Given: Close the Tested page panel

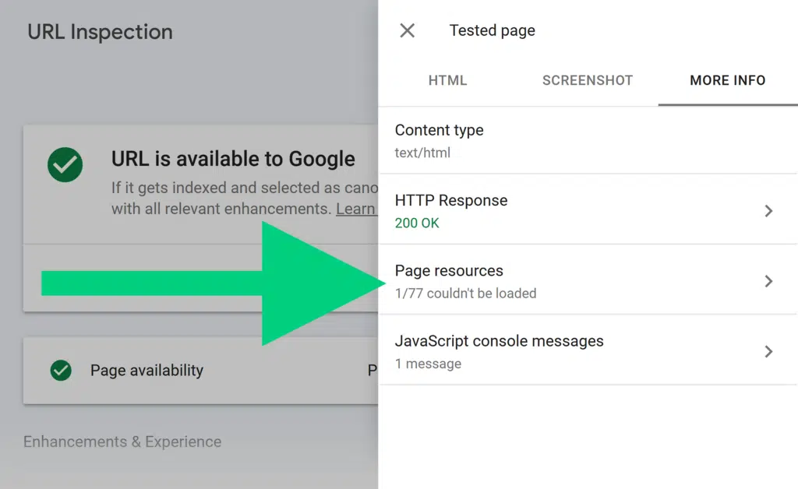Looking at the screenshot, I should point(407,31).
